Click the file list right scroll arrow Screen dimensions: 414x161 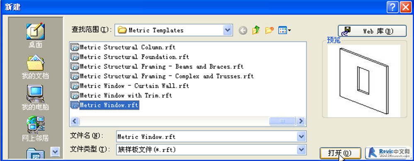300,121
